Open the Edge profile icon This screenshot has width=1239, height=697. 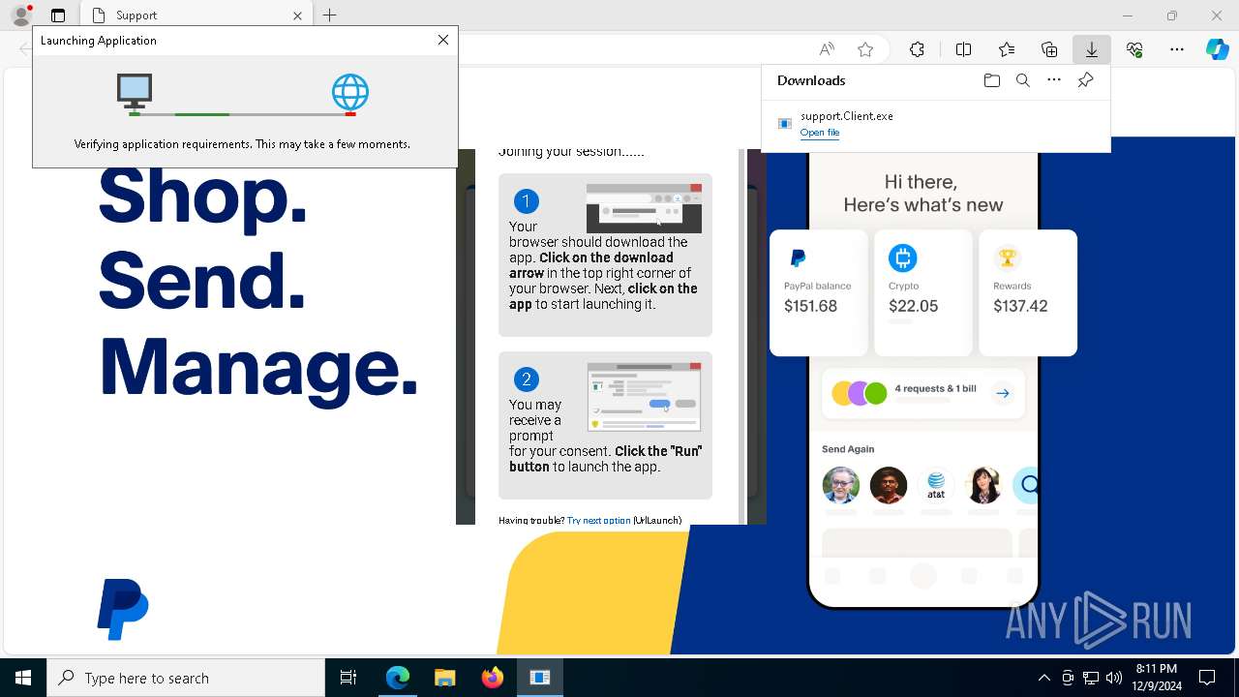point(21,15)
